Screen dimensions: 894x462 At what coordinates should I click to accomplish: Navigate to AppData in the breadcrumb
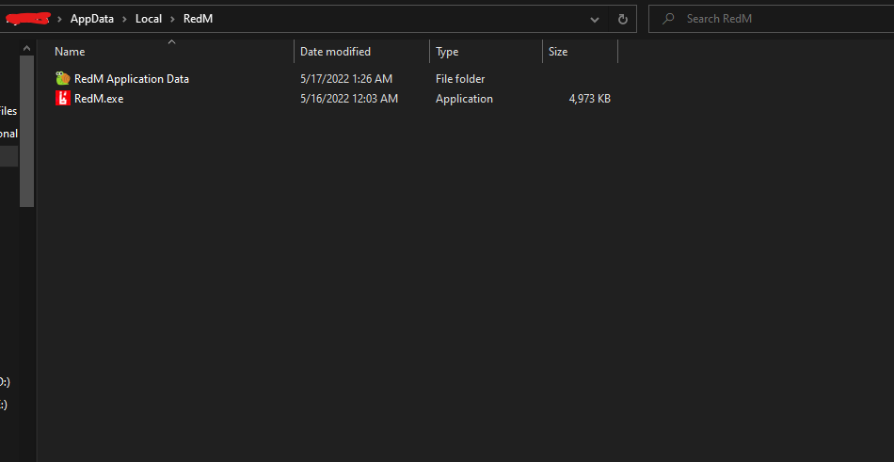click(92, 19)
